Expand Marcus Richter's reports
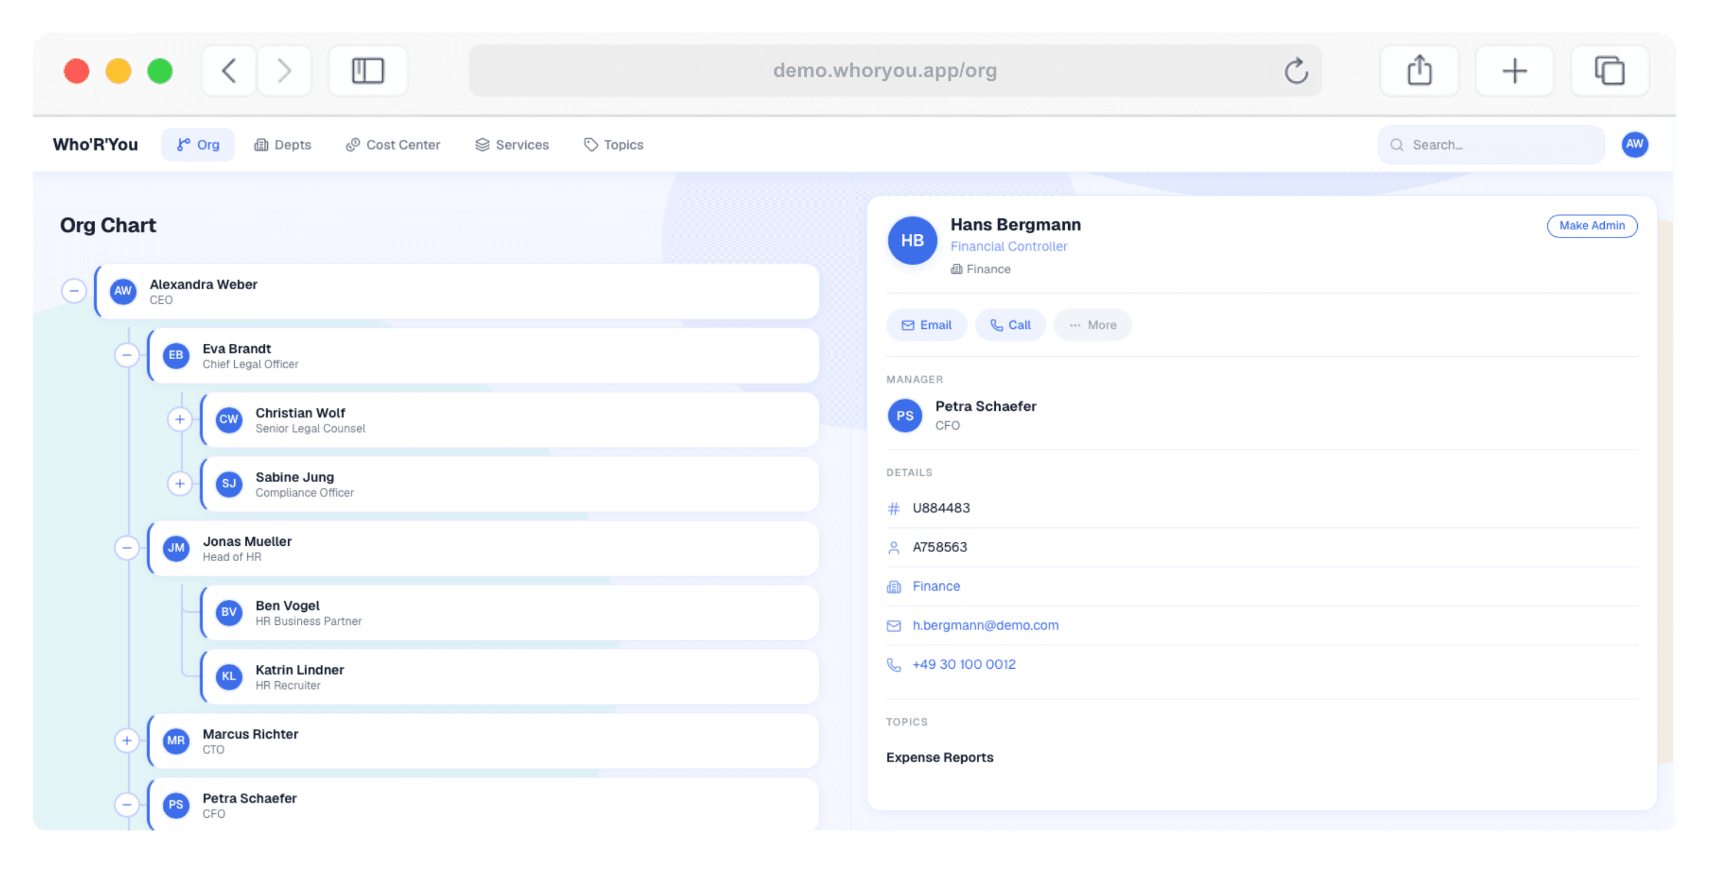The width and height of the screenshot is (1709, 873). click(x=126, y=741)
